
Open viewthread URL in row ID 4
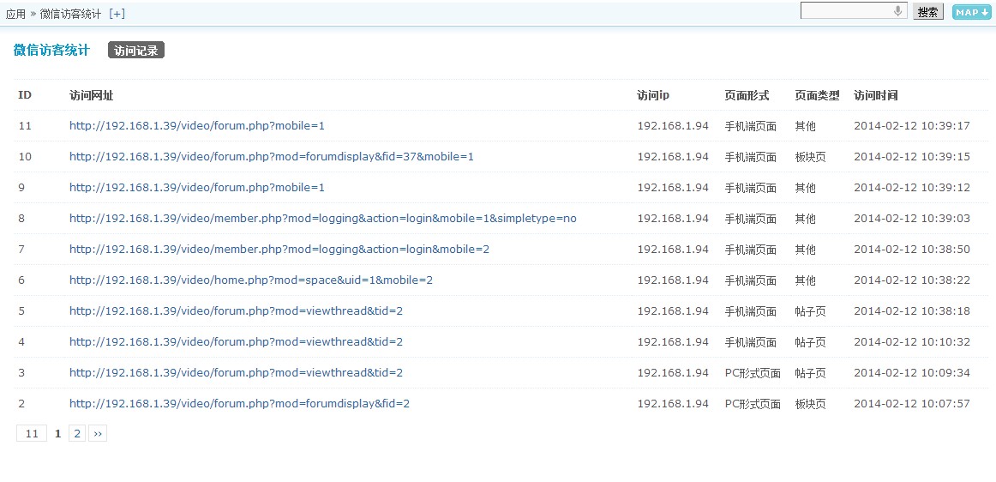pos(236,341)
